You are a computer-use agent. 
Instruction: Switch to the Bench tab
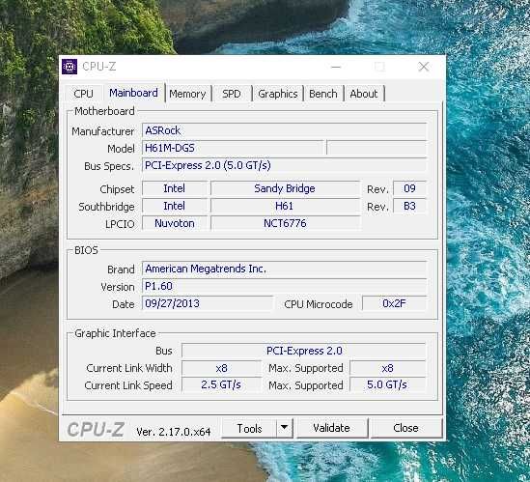323,94
